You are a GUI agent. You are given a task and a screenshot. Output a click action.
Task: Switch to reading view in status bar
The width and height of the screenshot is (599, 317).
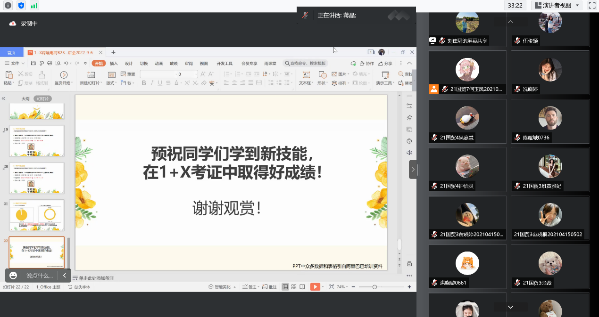(302, 287)
